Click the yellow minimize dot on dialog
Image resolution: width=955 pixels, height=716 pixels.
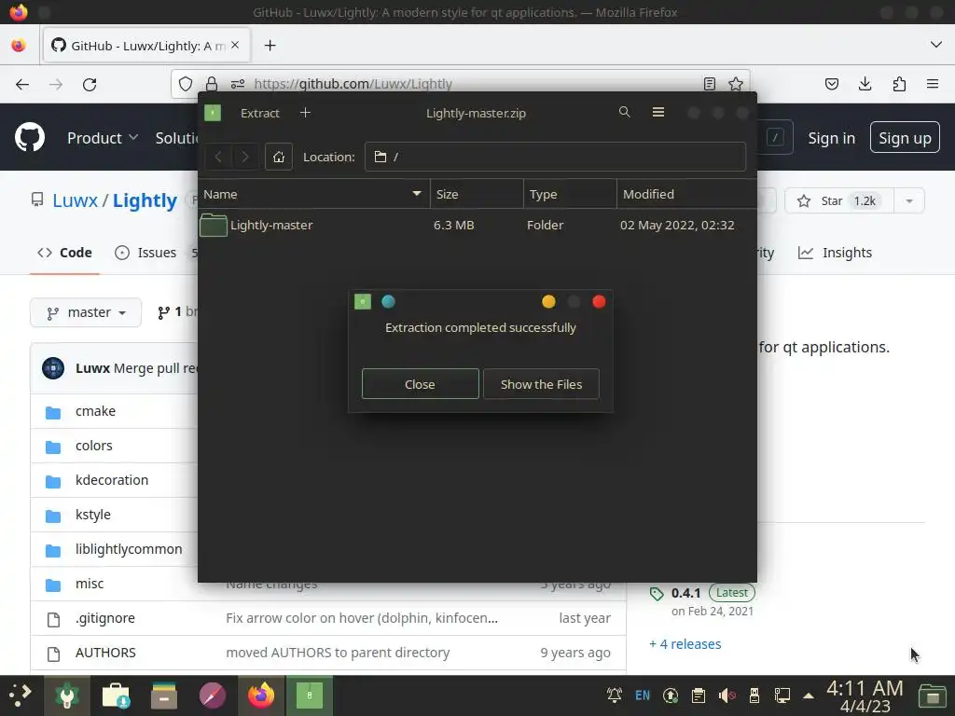[x=548, y=301]
